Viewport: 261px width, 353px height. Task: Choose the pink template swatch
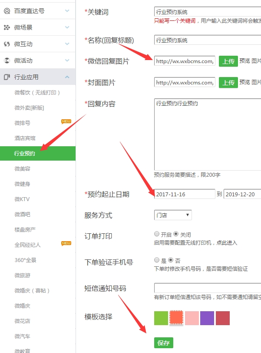[192, 318]
